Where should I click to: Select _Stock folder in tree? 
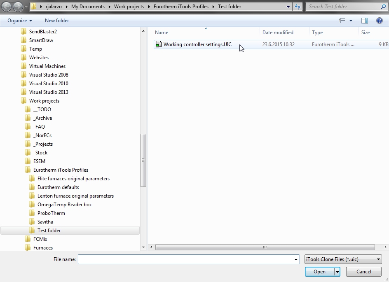[40, 153]
